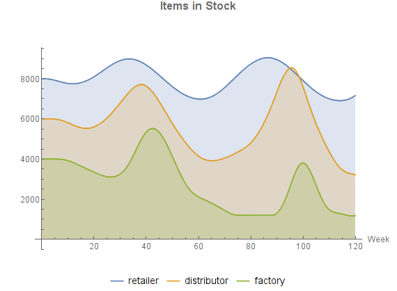Click the 60 x-axis tick label
The width and height of the screenshot is (397, 291).
[x=198, y=246]
